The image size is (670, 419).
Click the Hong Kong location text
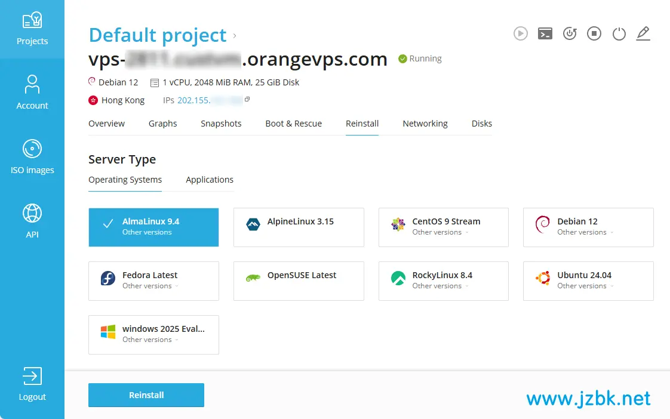(123, 100)
